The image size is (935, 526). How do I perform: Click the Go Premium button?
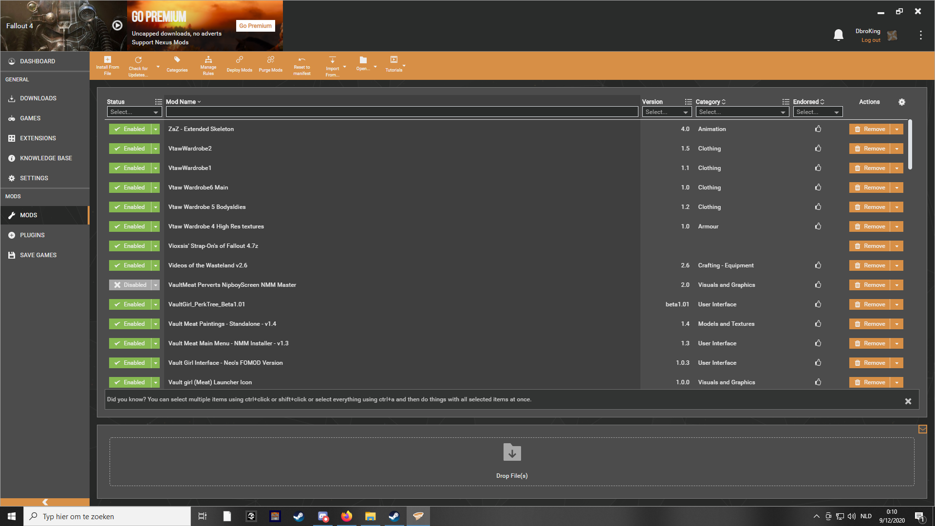click(x=255, y=26)
